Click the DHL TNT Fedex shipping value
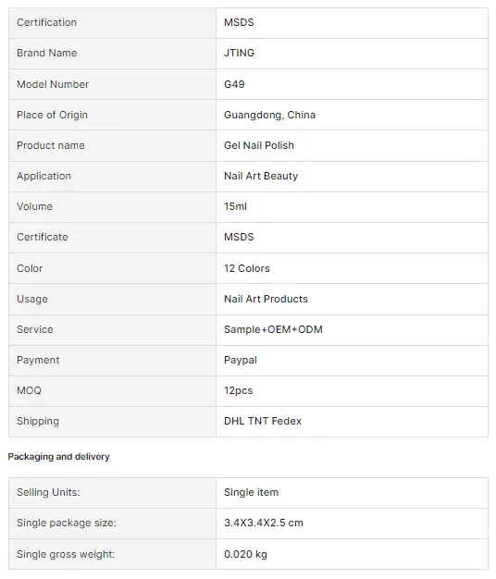496x579 pixels. [x=263, y=421]
